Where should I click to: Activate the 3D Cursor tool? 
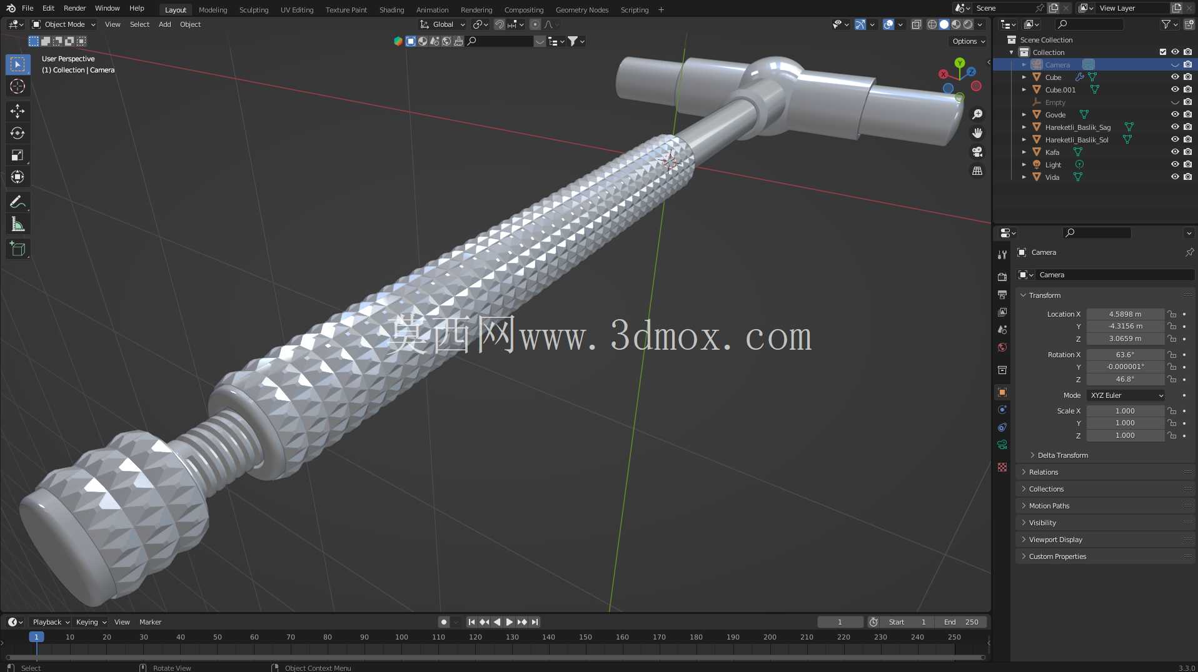[18, 86]
